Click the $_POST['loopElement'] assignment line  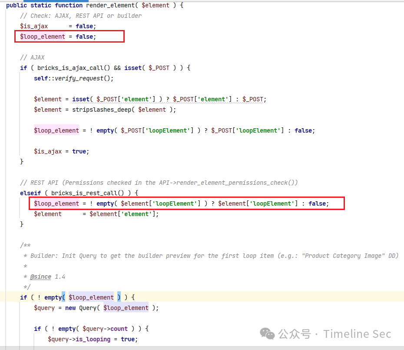[x=175, y=130]
